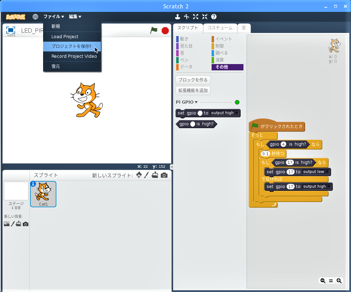The image size is (351, 292).
Task: Switch stage to full screen mode
Action: (x=11, y=30)
